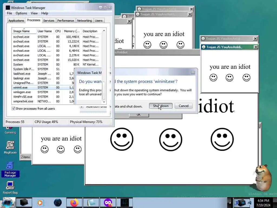Screen dimensions: 277x208
Task: Select the System Idle Process row
Action: (x=43, y=69)
